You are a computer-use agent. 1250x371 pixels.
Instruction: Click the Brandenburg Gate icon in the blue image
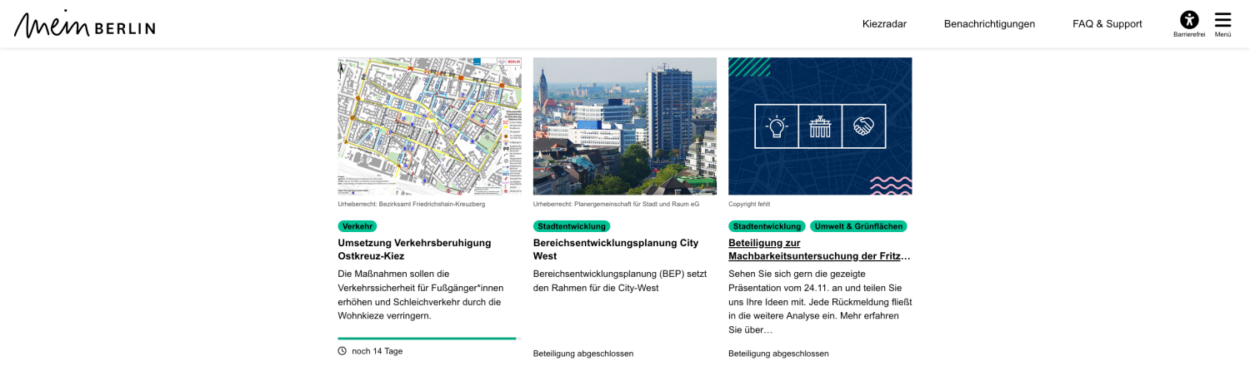(x=820, y=126)
